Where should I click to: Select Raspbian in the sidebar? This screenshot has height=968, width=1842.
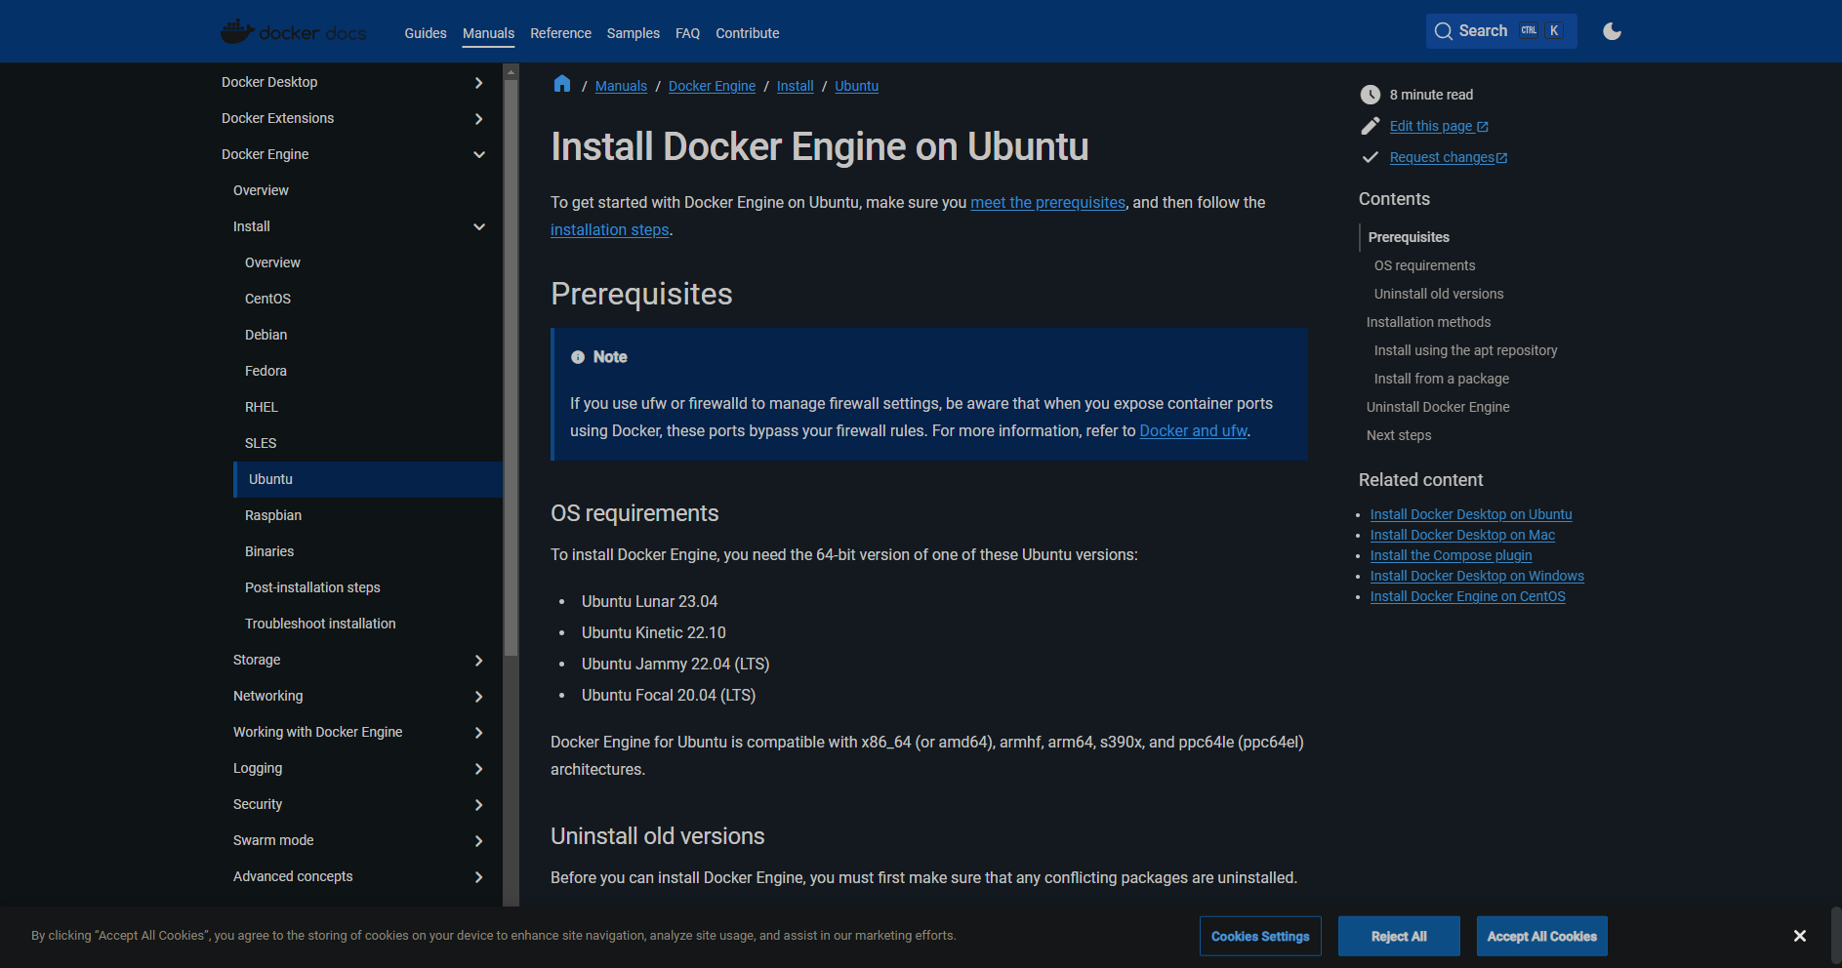pyautogui.click(x=273, y=515)
